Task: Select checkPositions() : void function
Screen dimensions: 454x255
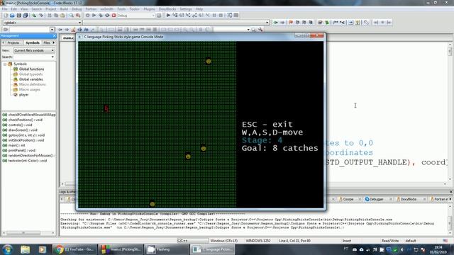Action: 25,120
